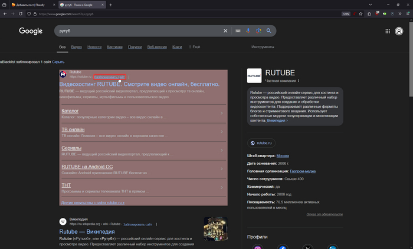
Task: Click chevron arrow on 'Каталог' row
Action: 221,113
